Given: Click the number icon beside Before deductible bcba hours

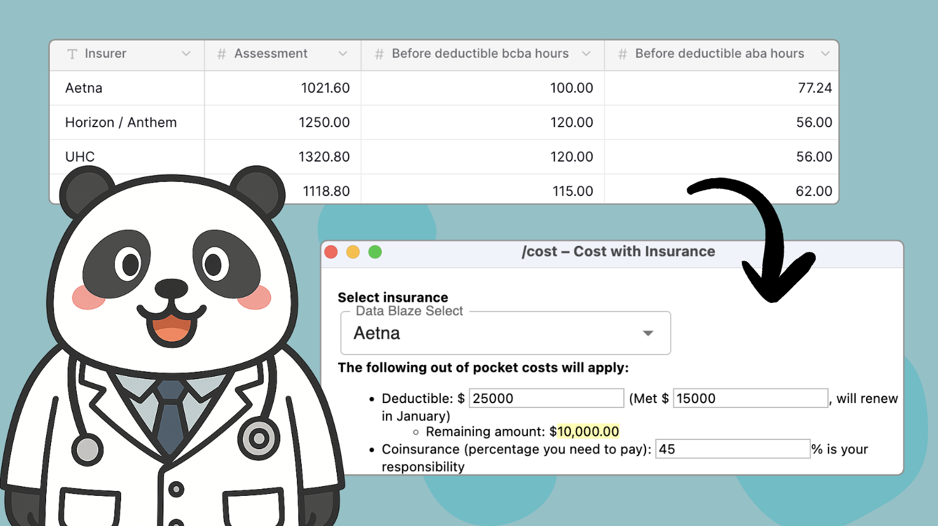Looking at the screenshot, I should (x=379, y=54).
